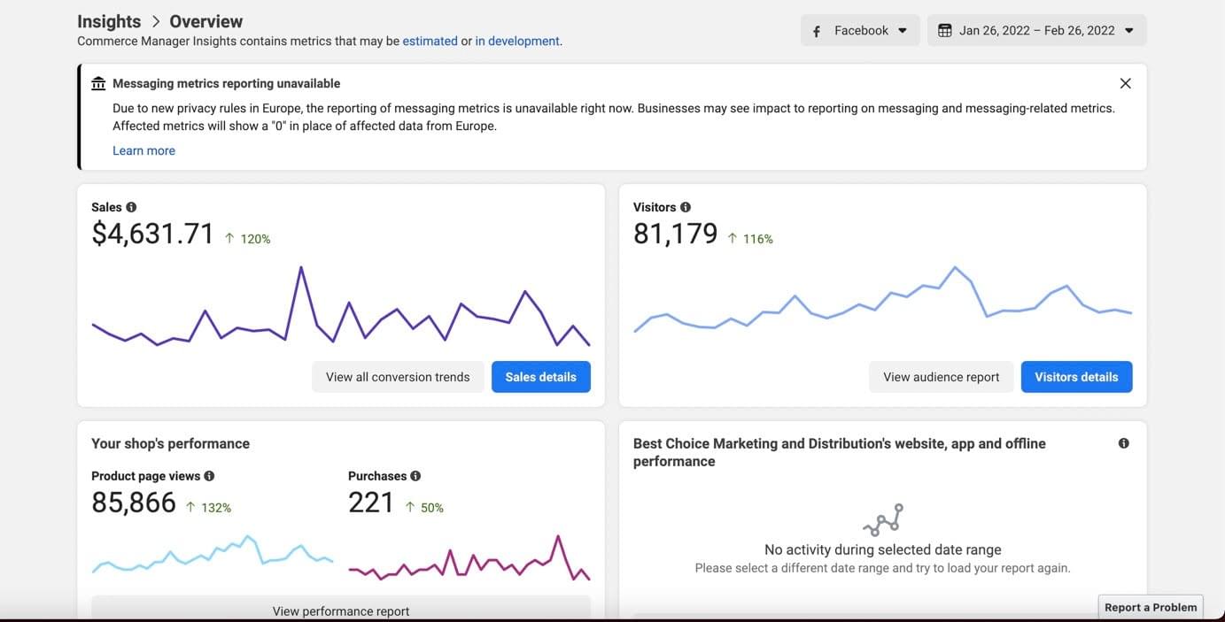Open the Visitors details button

[x=1076, y=377]
